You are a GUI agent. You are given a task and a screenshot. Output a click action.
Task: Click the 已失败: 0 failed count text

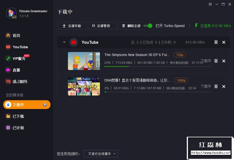pos(168,42)
